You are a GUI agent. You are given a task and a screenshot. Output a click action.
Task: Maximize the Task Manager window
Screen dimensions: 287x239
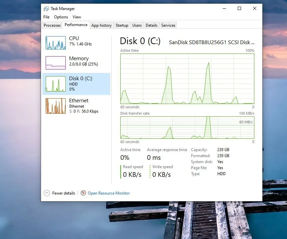[239, 9]
